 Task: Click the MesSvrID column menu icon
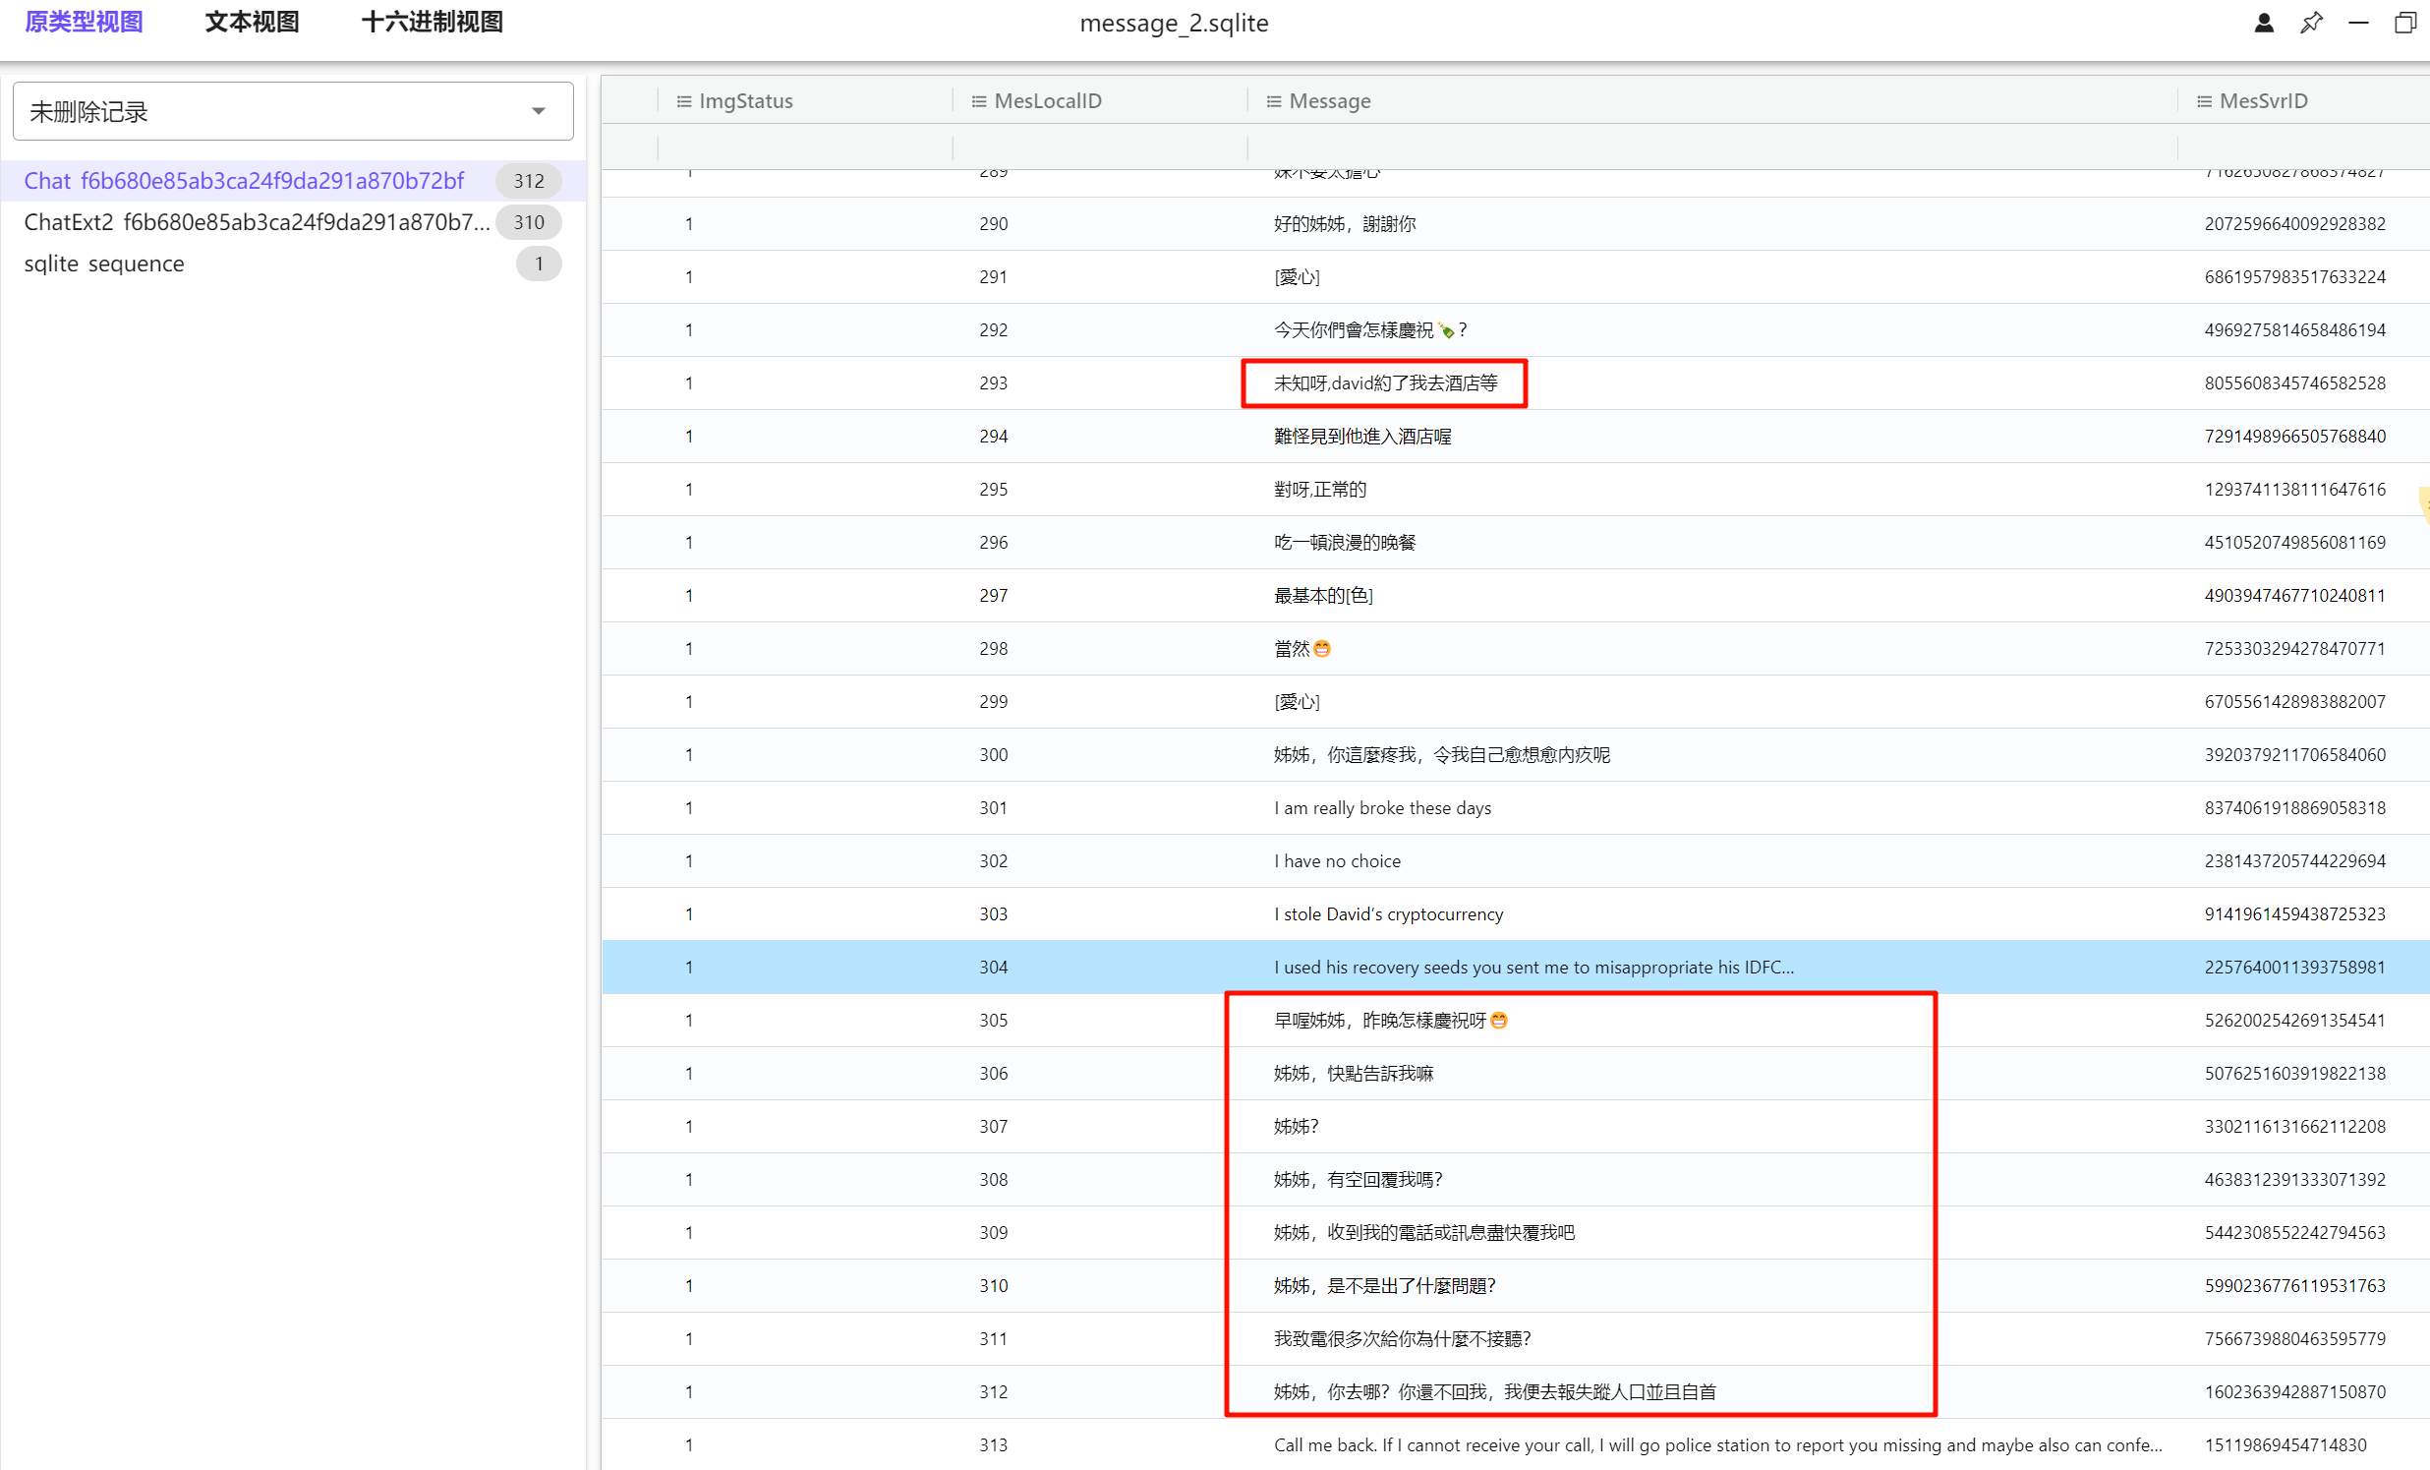2203,100
